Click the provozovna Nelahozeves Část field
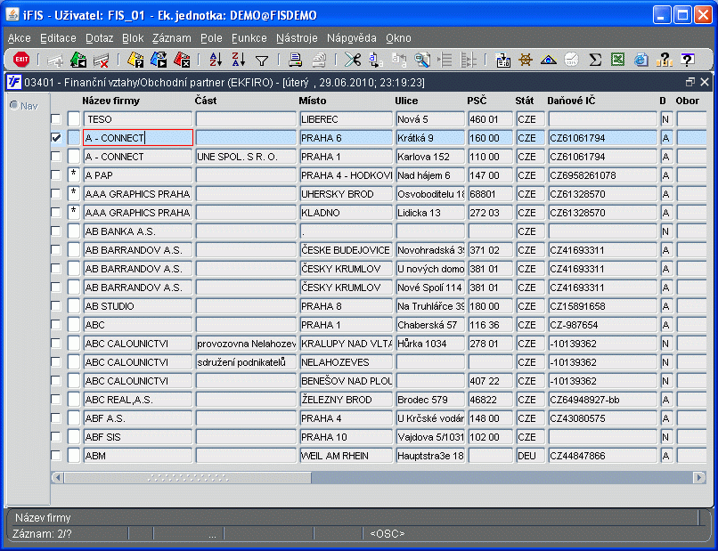 pyautogui.click(x=246, y=344)
